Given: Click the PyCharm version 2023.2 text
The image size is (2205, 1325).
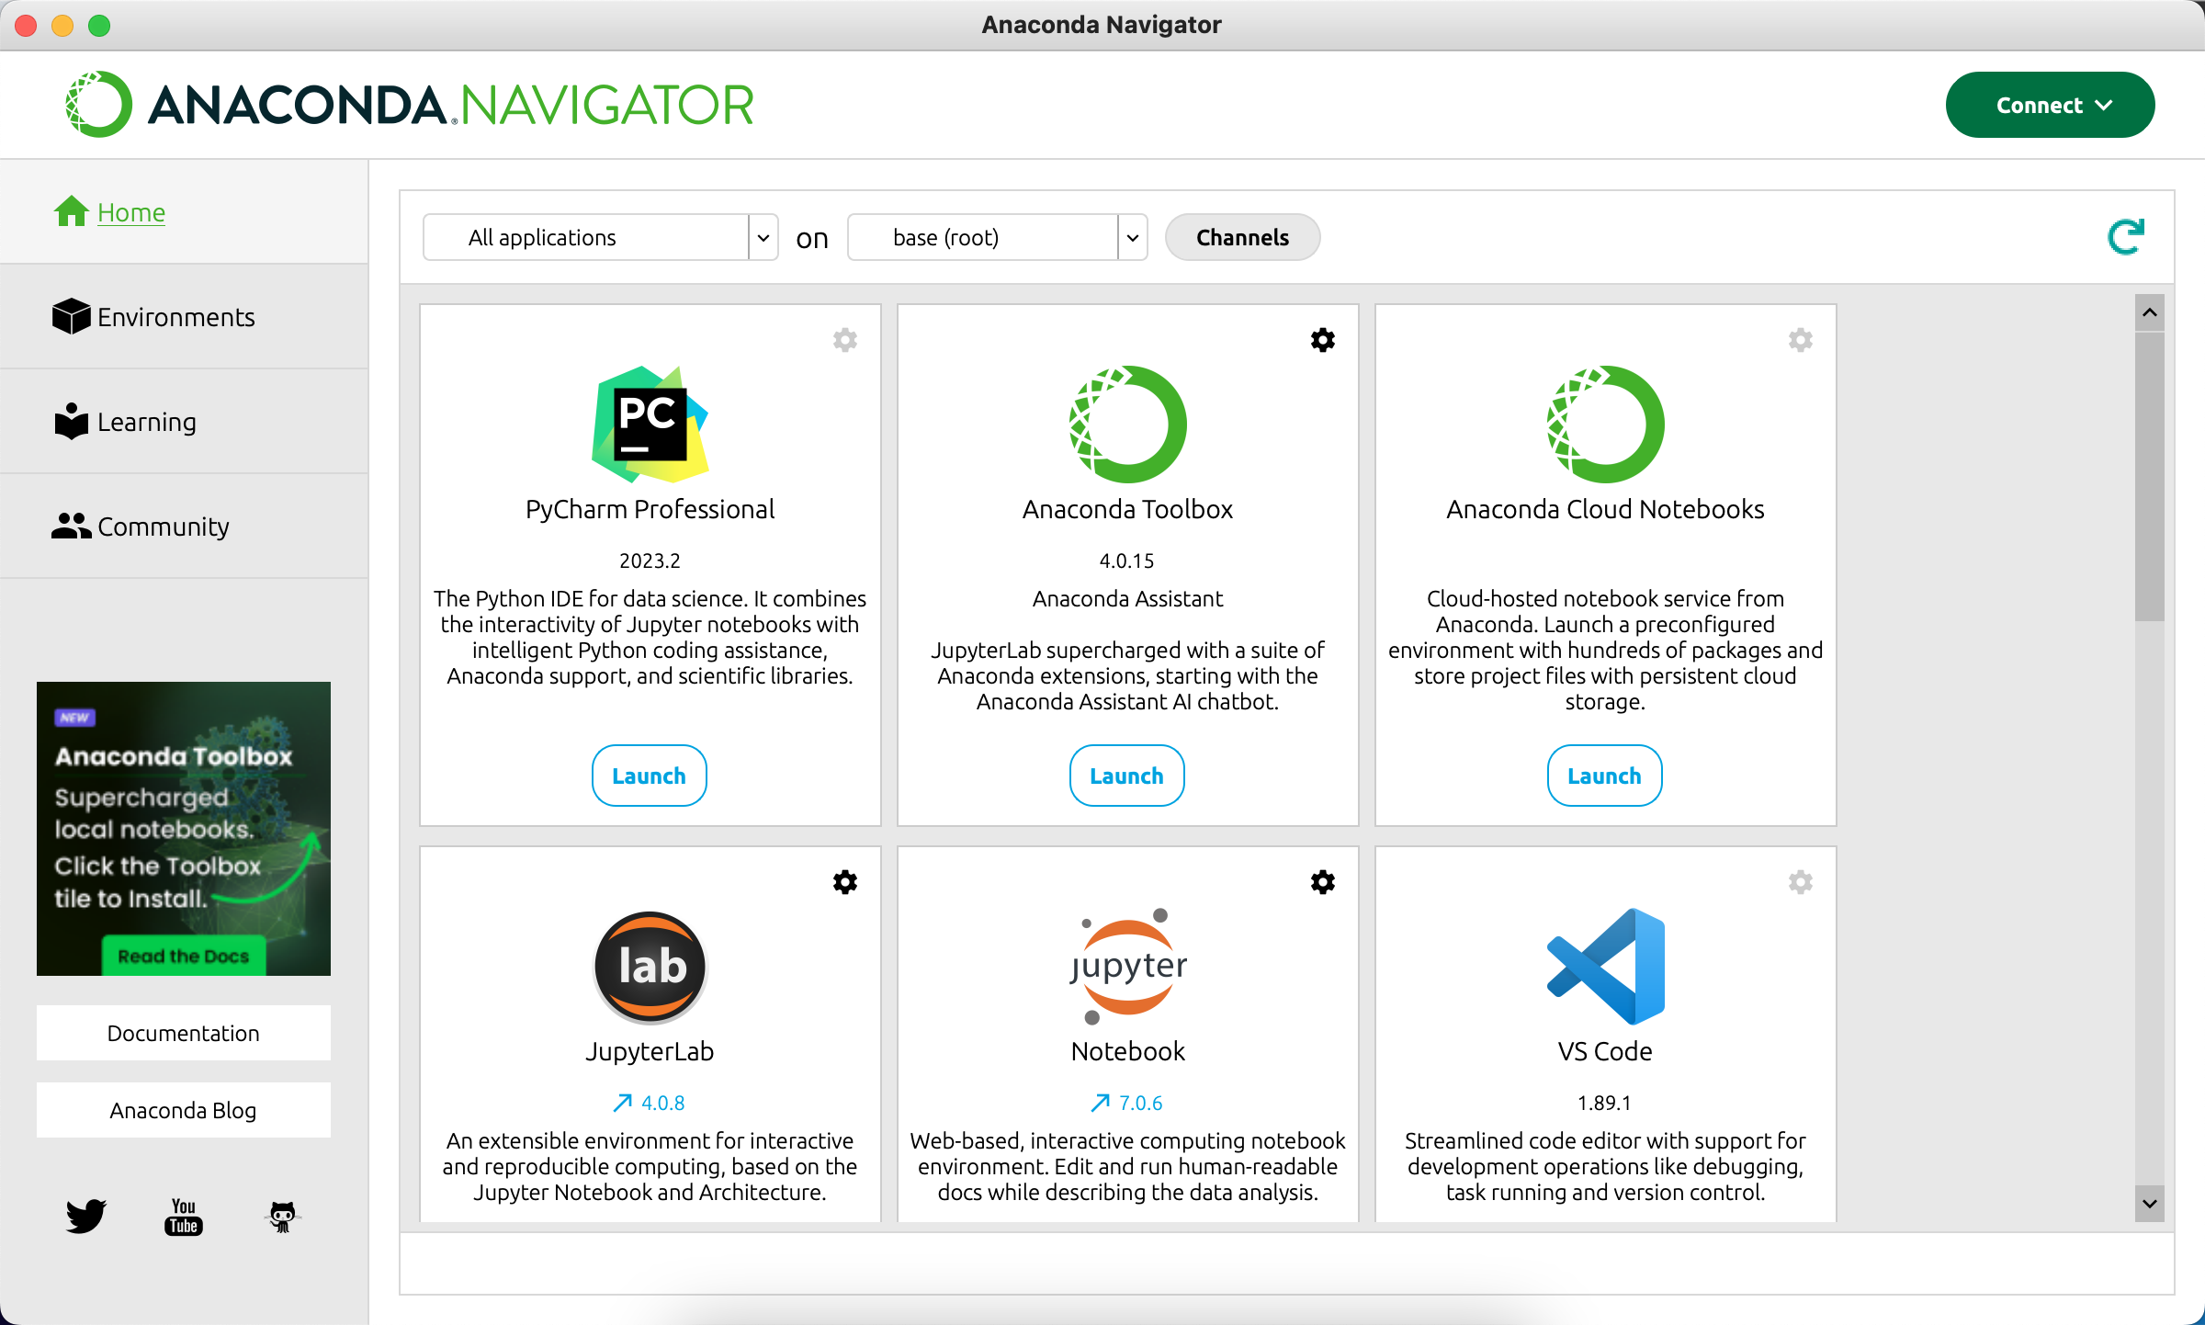Looking at the screenshot, I should (x=650, y=561).
